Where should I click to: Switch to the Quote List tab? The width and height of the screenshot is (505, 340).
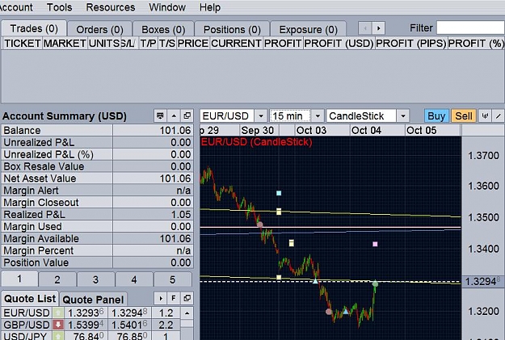tap(30, 299)
